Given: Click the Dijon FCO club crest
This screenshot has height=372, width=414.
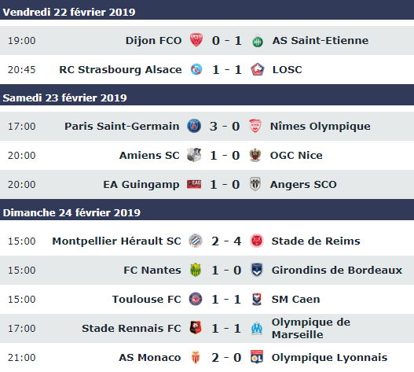Looking at the screenshot, I should 196,40.
